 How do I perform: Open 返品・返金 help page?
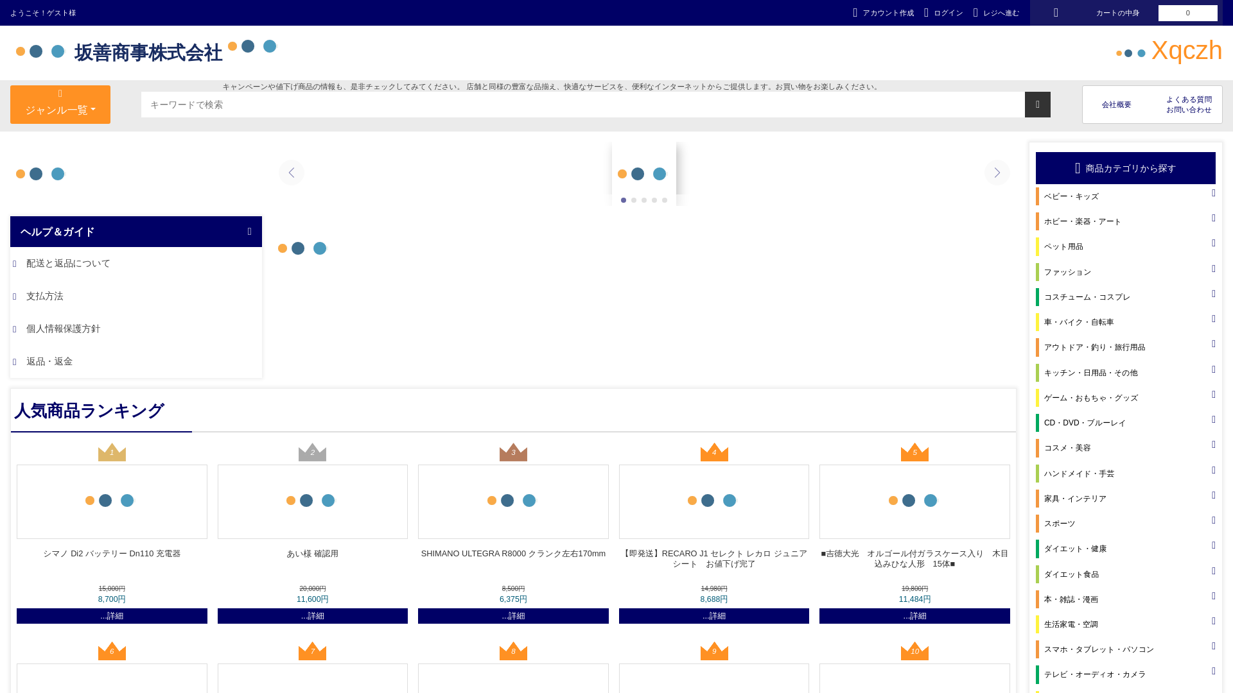pos(49,361)
